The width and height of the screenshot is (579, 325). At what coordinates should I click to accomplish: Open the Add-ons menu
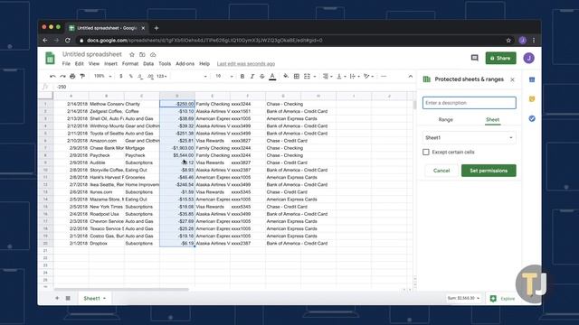click(x=185, y=64)
